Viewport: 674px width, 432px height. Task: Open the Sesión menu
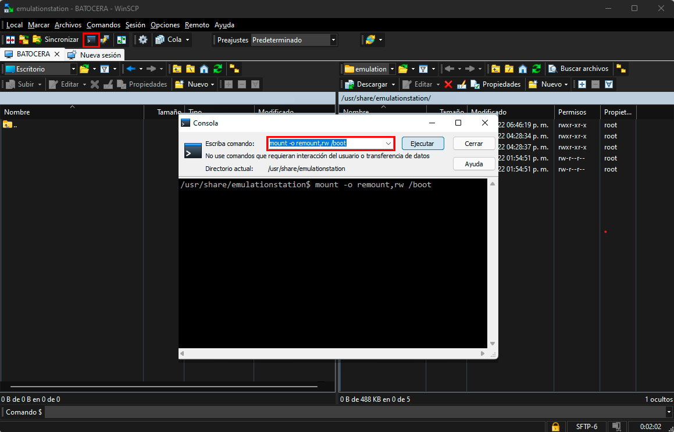pyautogui.click(x=135, y=25)
